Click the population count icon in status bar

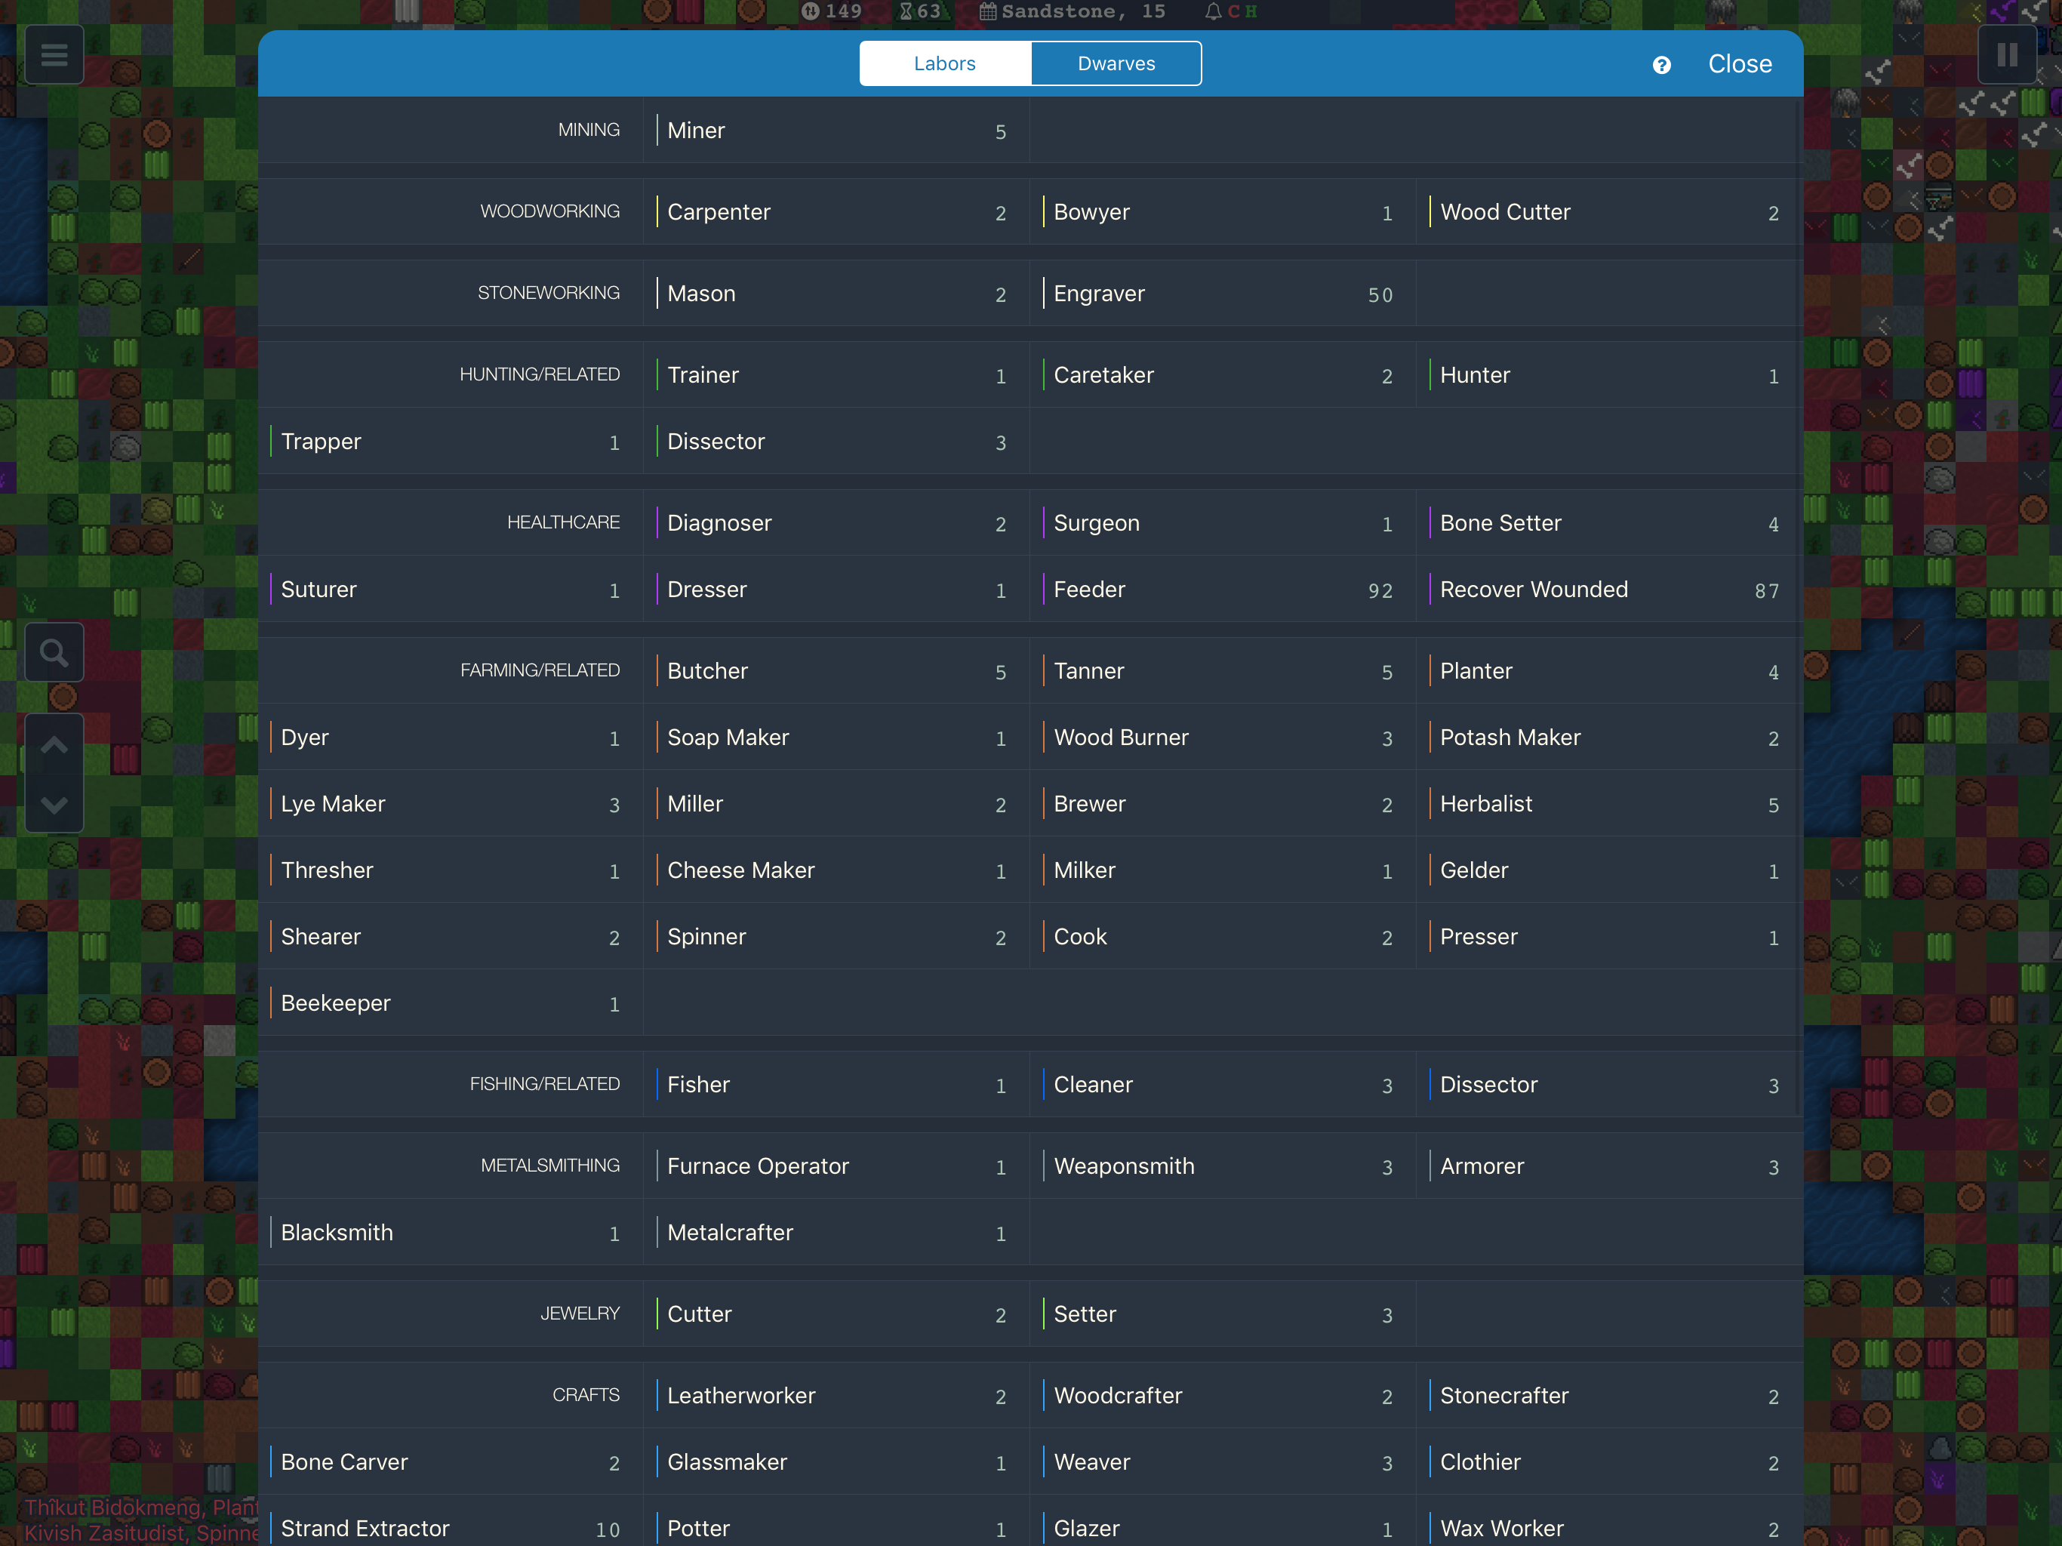pos(811,12)
